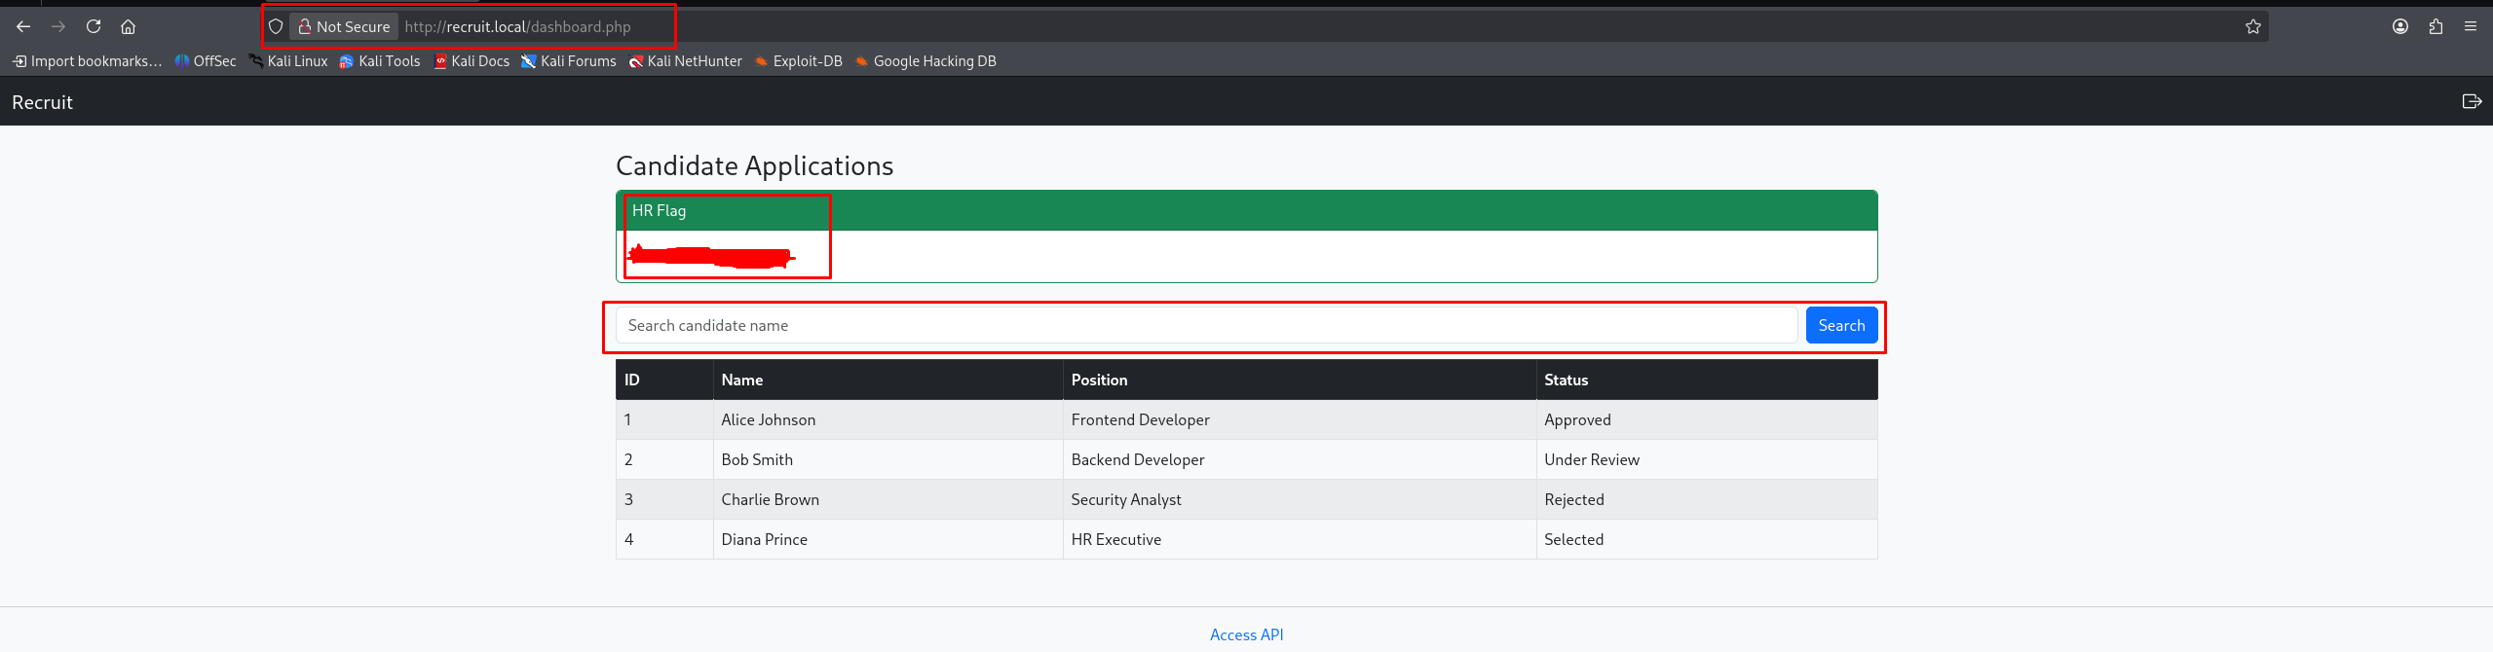Focus the Search candidate name field
This screenshot has width=2493, height=652.
point(1205,325)
